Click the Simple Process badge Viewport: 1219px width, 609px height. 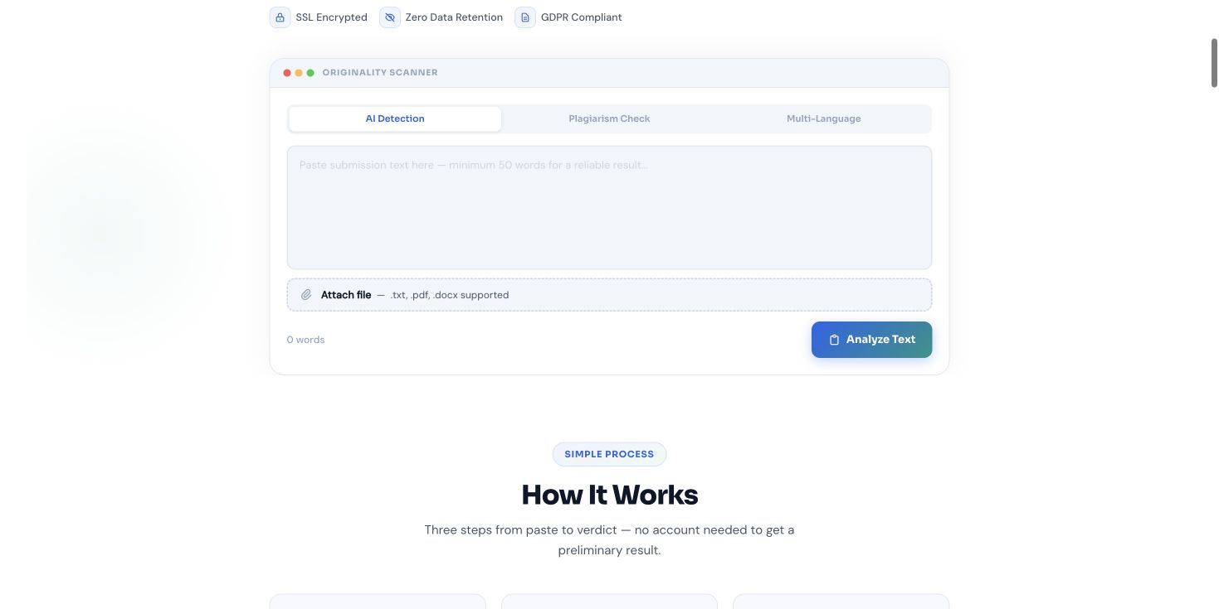tap(609, 454)
